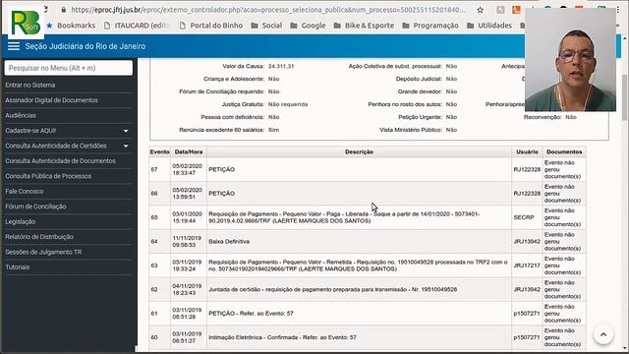Image resolution: width=629 pixels, height=354 pixels.
Task: Open Tutoriais menu item
Action: [18, 267]
